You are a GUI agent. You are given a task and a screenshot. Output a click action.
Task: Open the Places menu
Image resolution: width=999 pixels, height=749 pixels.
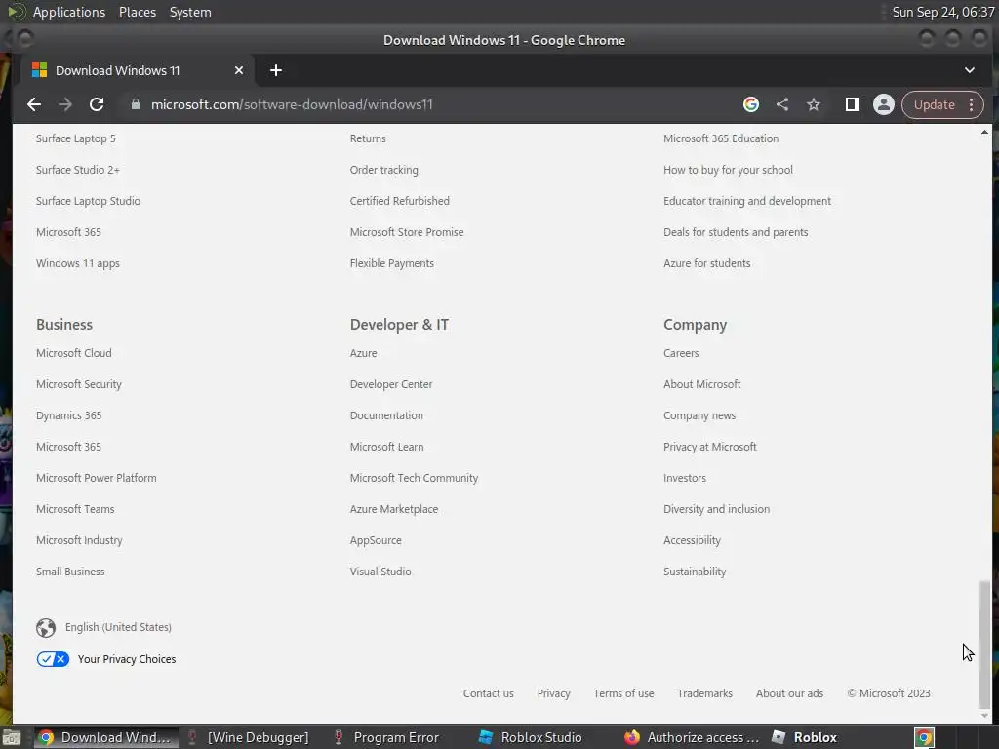(x=137, y=12)
